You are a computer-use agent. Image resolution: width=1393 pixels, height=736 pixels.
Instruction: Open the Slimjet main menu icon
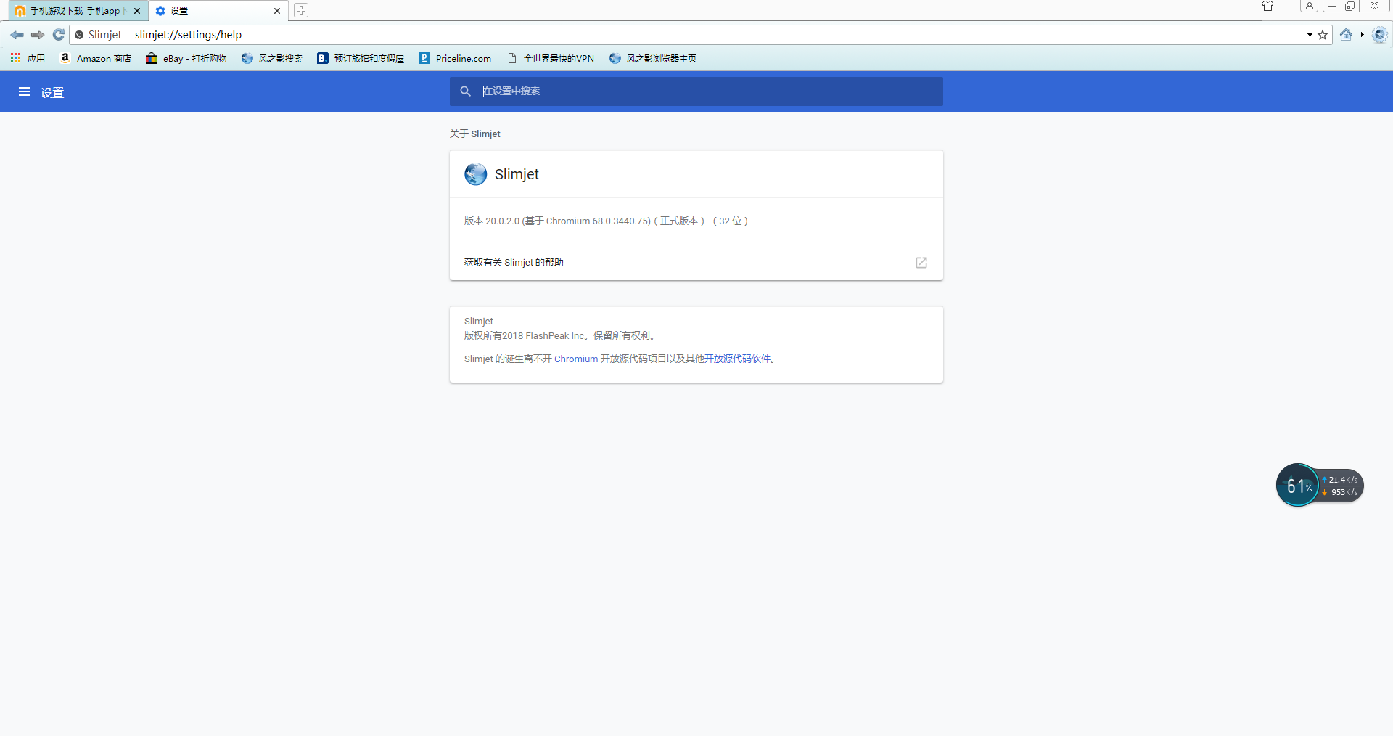pos(1379,35)
